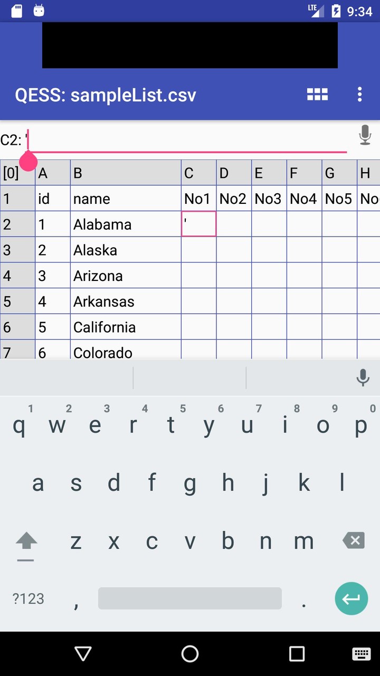Tap the keyboard voice input microphone
This screenshot has width=380, height=676.
[363, 378]
